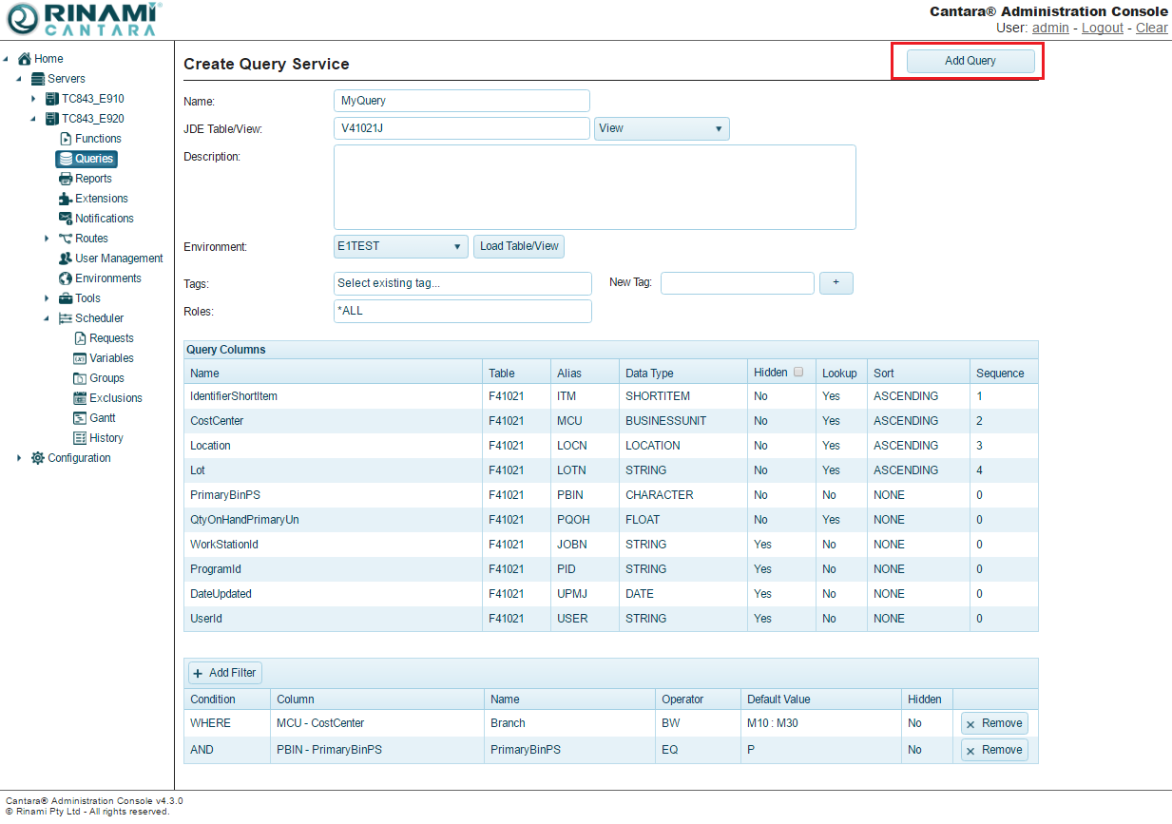Open Notifications envelope icon

66,219
